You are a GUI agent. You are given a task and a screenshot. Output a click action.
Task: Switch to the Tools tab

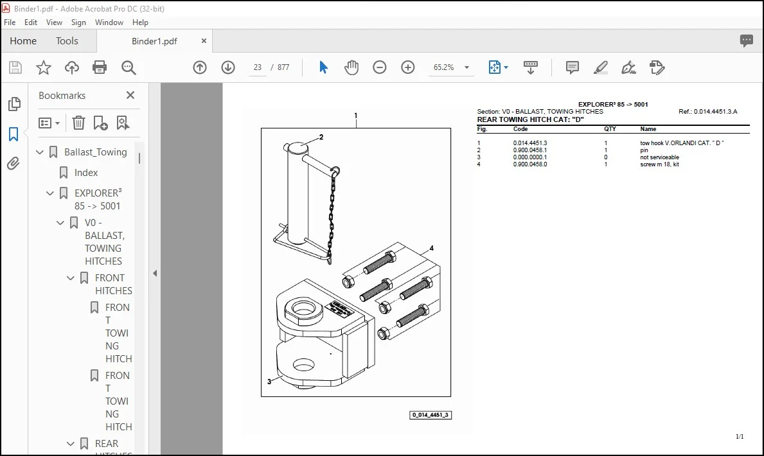[67, 41]
